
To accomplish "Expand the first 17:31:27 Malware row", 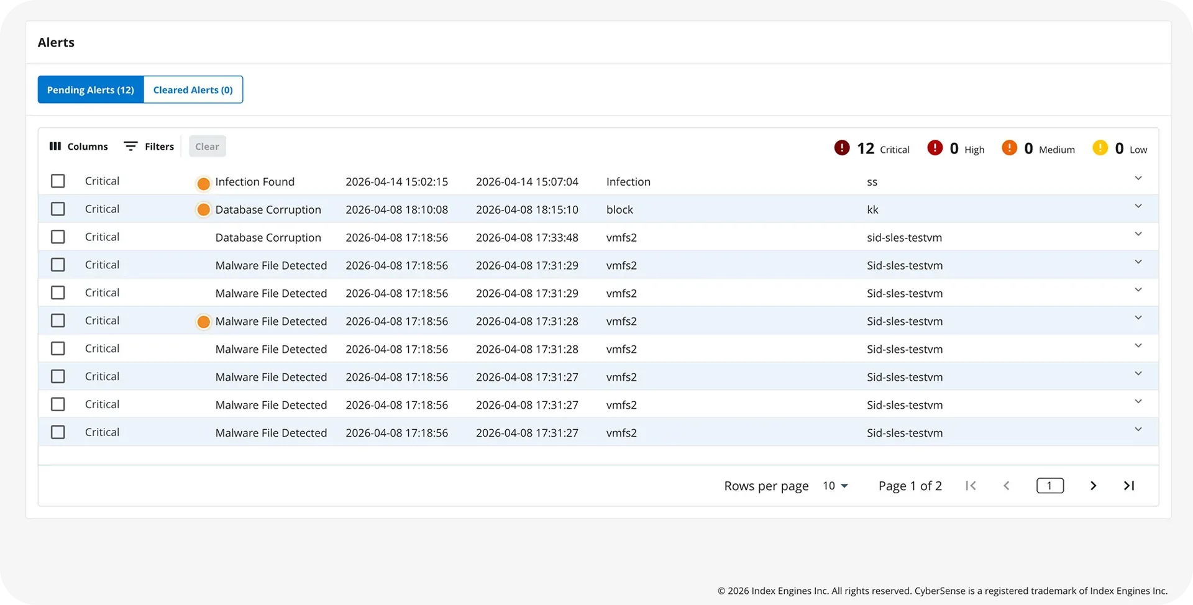I will [1138, 374].
